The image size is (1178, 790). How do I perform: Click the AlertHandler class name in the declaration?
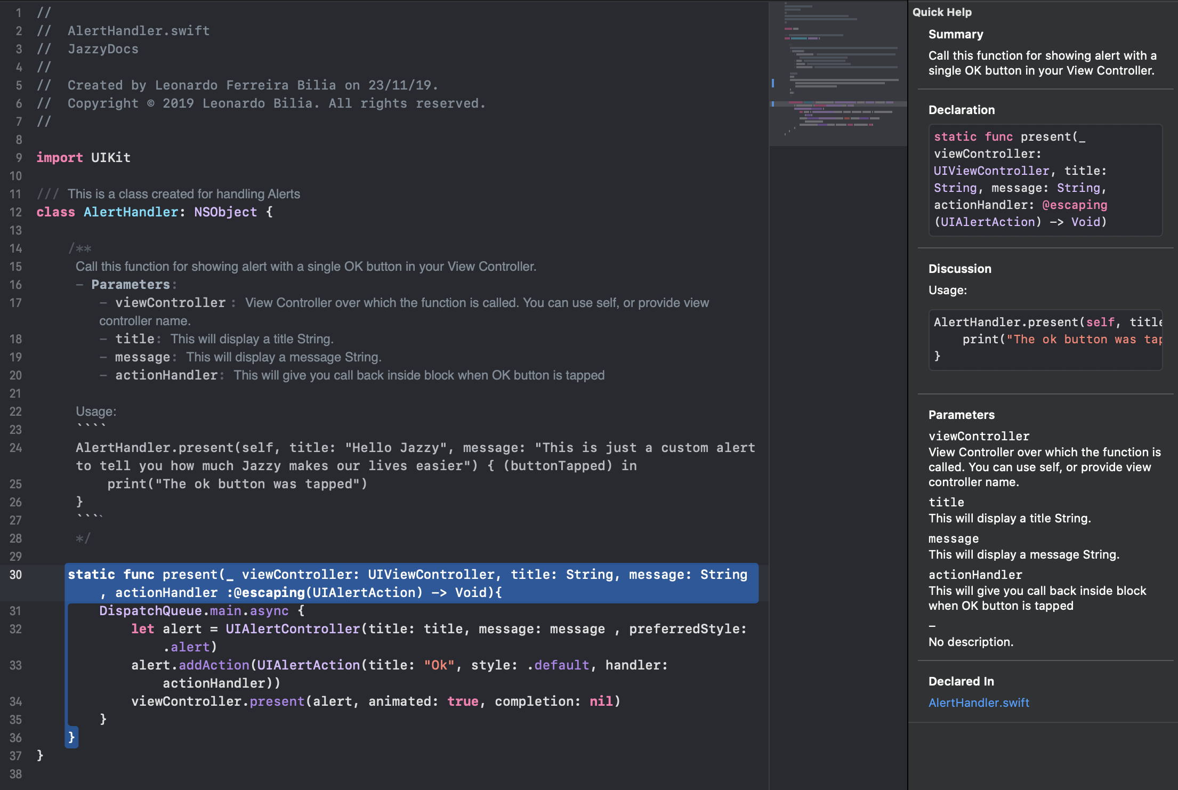(131, 212)
